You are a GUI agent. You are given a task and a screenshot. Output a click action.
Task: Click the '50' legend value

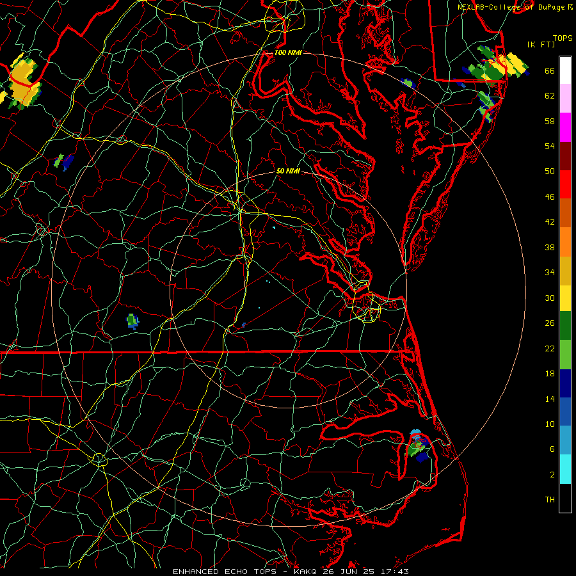550,171
